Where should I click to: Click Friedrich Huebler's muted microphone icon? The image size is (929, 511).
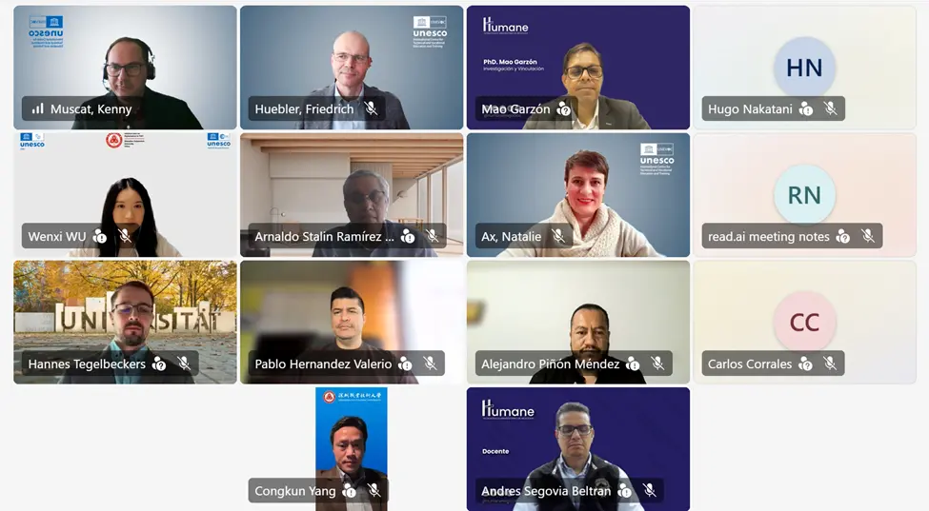point(371,108)
